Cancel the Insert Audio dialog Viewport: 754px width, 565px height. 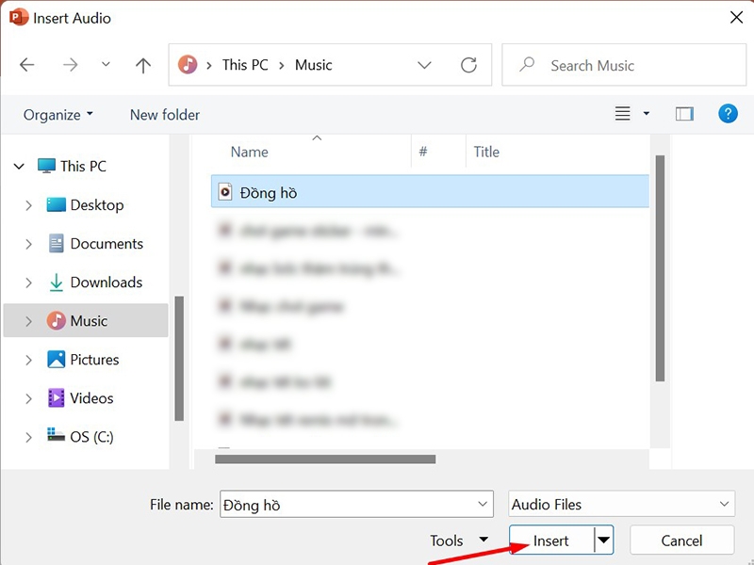[x=681, y=541]
